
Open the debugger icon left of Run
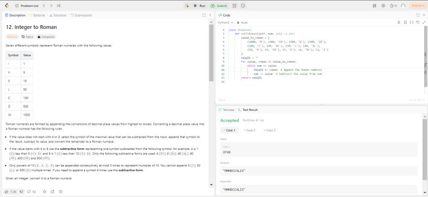[187, 6]
